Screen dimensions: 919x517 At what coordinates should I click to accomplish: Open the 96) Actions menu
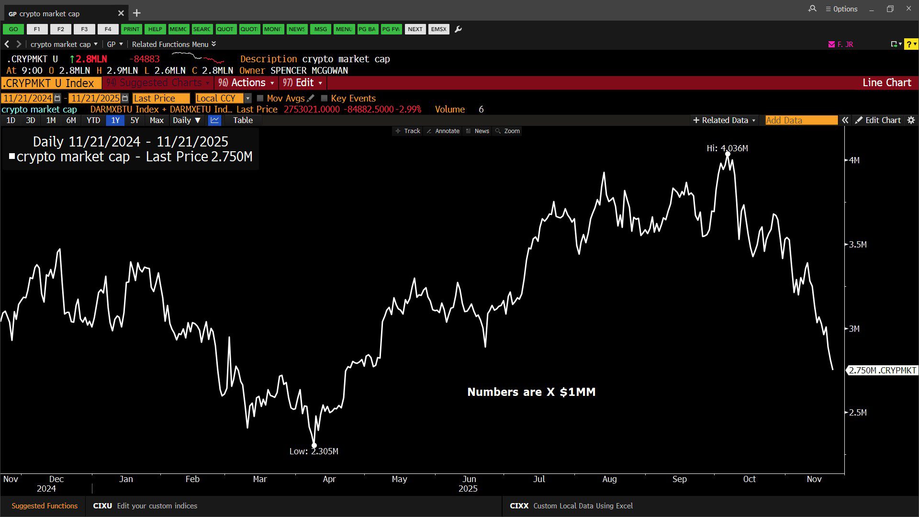pos(246,82)
